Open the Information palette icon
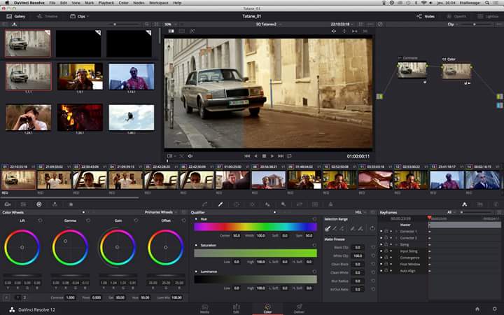 (496, 204)
